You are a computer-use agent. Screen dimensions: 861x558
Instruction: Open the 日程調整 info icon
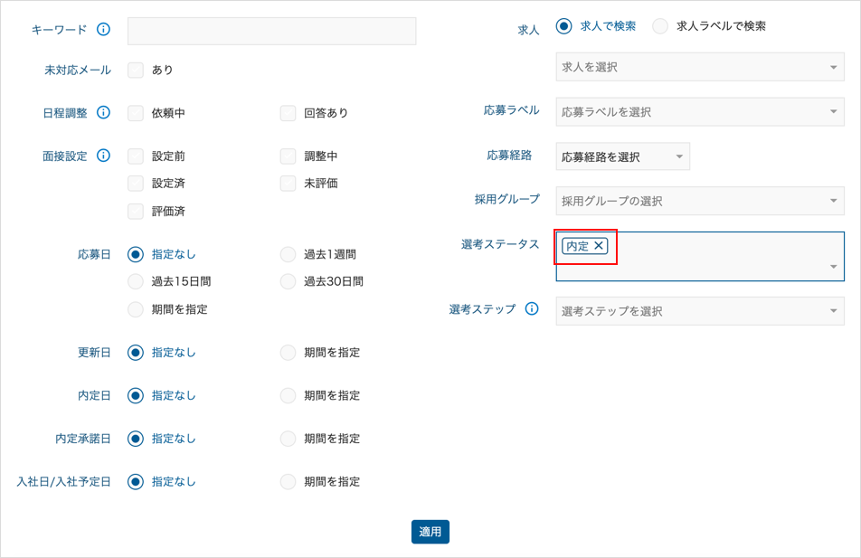click(x=103, y=112)
